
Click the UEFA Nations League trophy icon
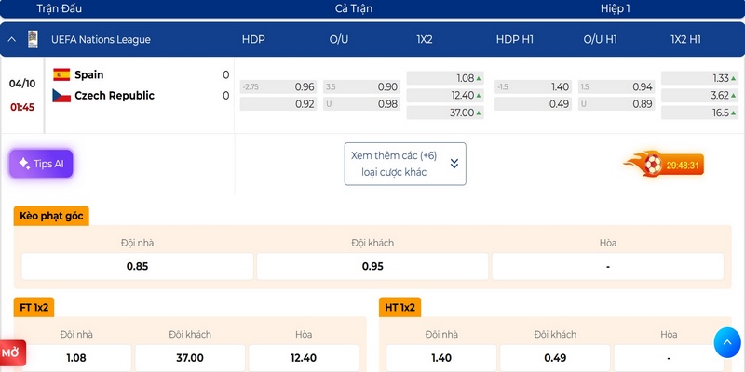(x=33, y=39)
